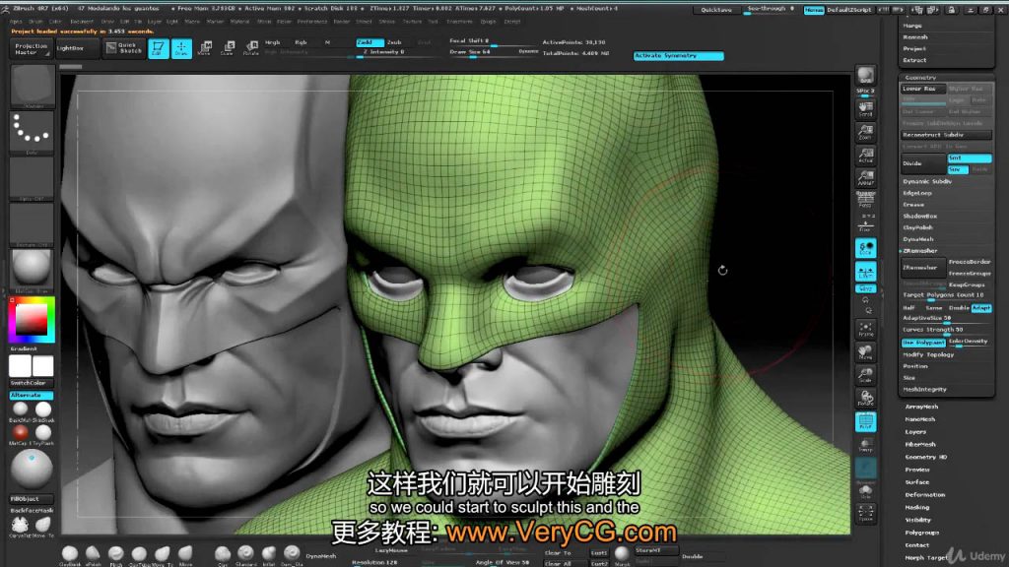This screenshot has width=1009, height=567.
Task: Select the Draw mode icon
Action: coord(181,48)
